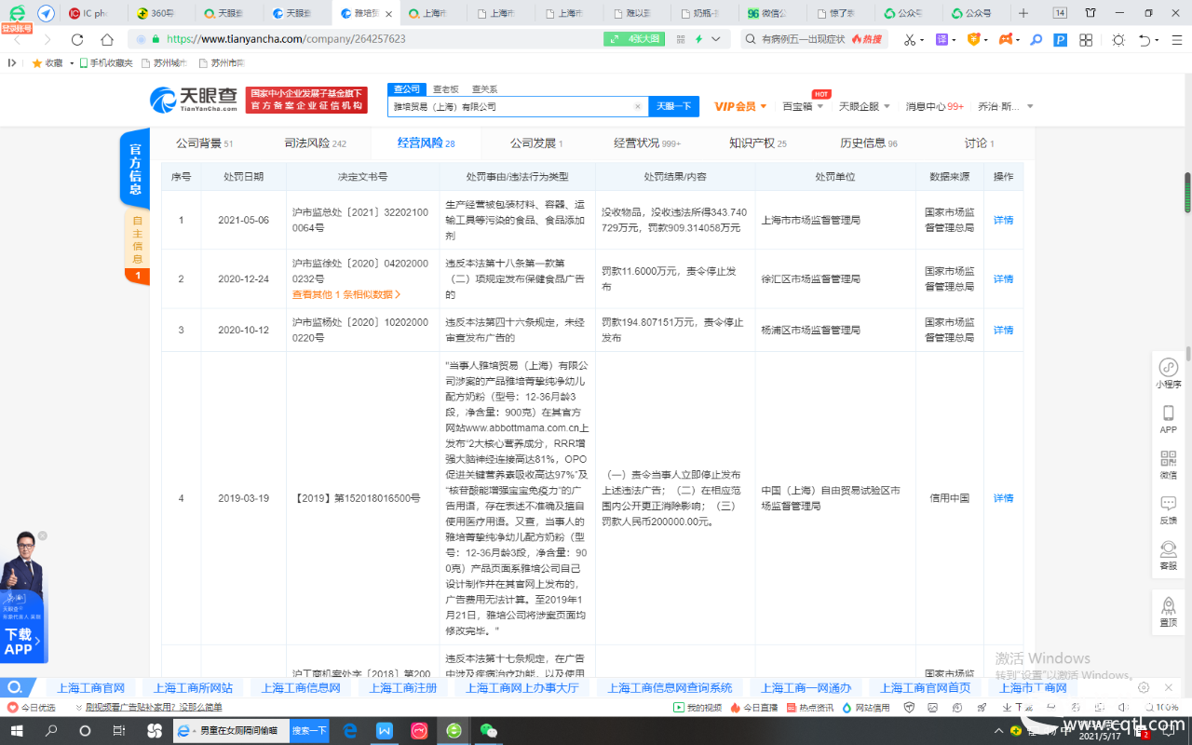
Task: Click the blue magnifier extension icon
Action: pyautogui.click(x=1036, y=39)
